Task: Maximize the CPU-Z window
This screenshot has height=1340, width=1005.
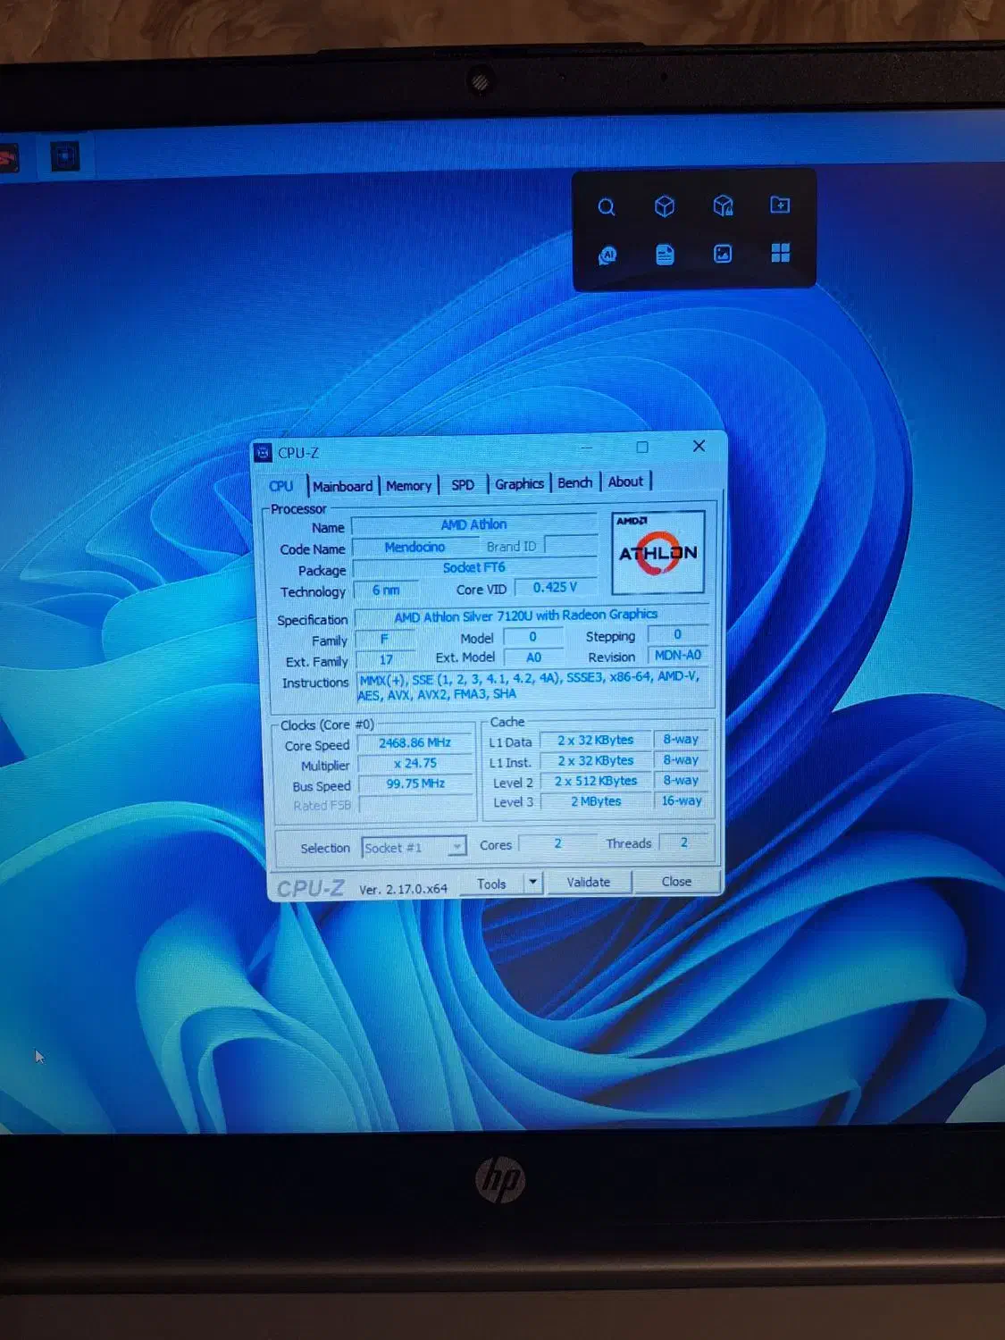Action: (x=642, y=447)
